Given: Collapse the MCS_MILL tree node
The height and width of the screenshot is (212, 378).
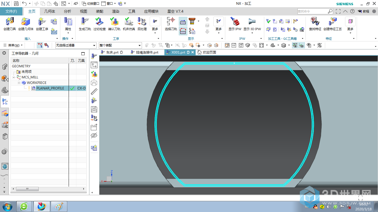Looking at the screenshot, I should click(14, 77).
